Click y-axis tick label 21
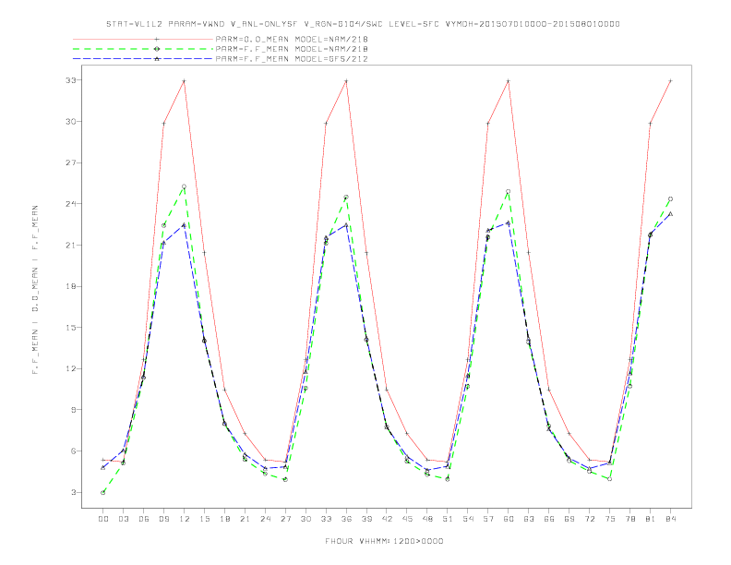The image size is (731, 565). tap(70, 246)
